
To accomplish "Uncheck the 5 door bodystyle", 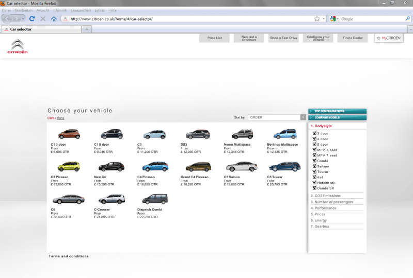I will point(314,144).
